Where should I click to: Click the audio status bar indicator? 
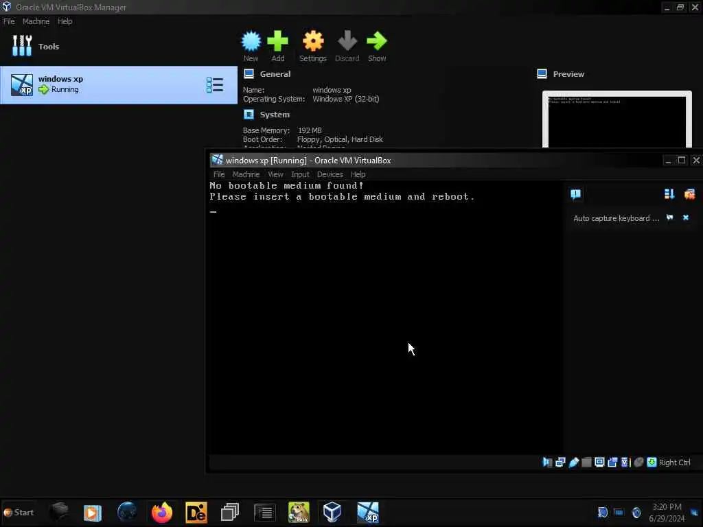point(547,462)
